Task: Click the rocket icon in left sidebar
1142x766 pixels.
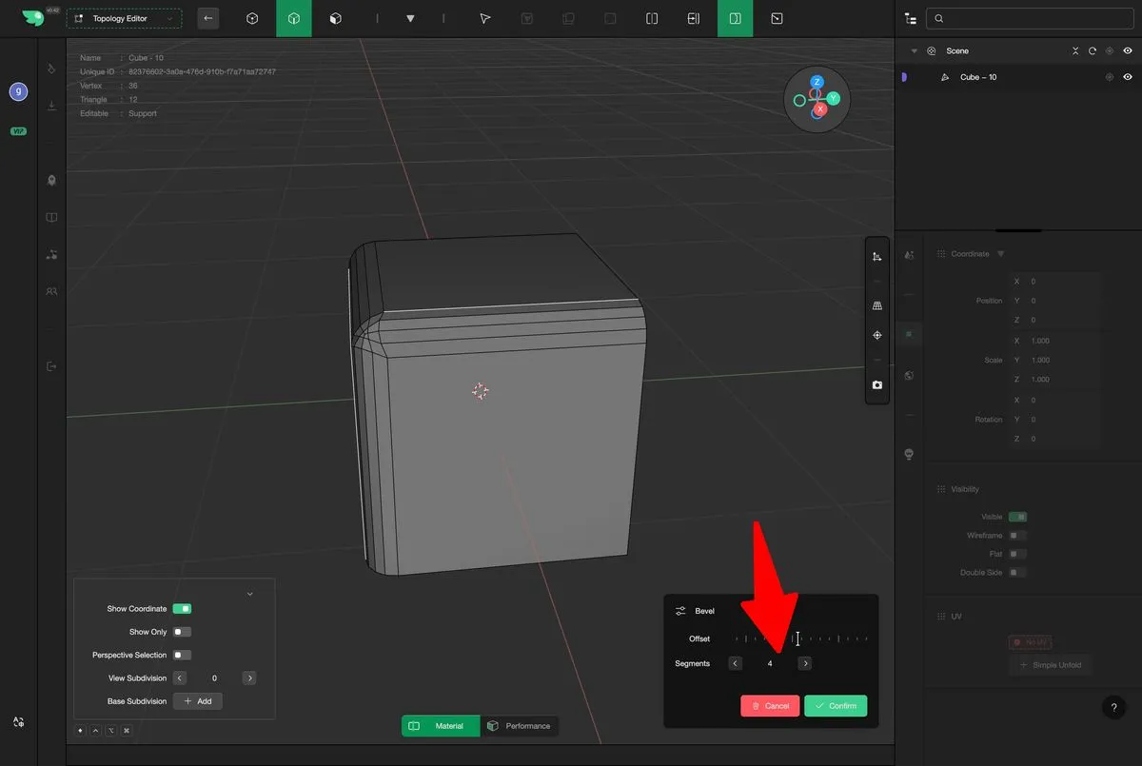Action: point(51,180)
